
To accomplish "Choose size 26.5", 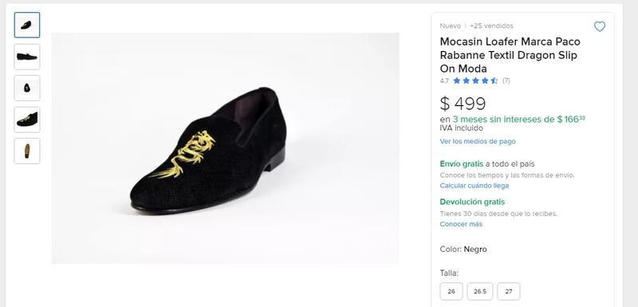I will click(x=480, y=291).
